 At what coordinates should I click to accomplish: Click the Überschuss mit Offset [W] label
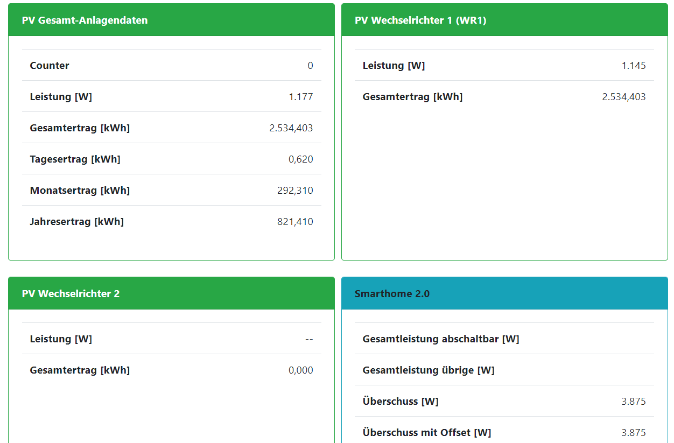point(427,433)
